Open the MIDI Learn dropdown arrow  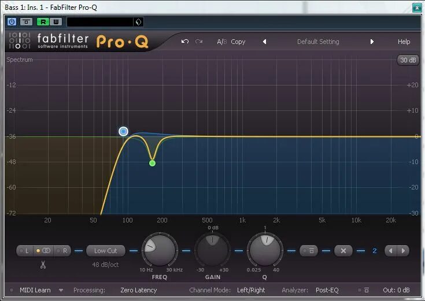point(61,291)
